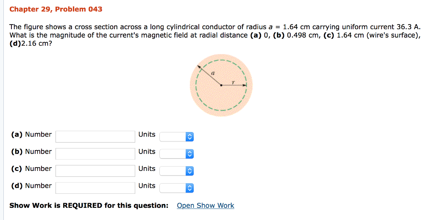Expand the Units dropdown for part (b)
The image size is (434, 220).
177,154
